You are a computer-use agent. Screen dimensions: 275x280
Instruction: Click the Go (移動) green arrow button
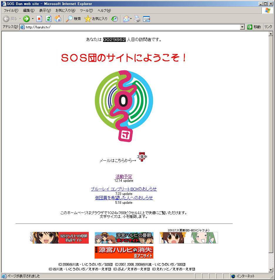[249, 27]
